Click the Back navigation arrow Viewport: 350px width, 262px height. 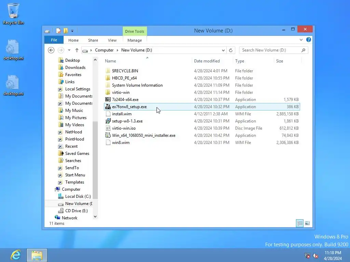(51, 50)
